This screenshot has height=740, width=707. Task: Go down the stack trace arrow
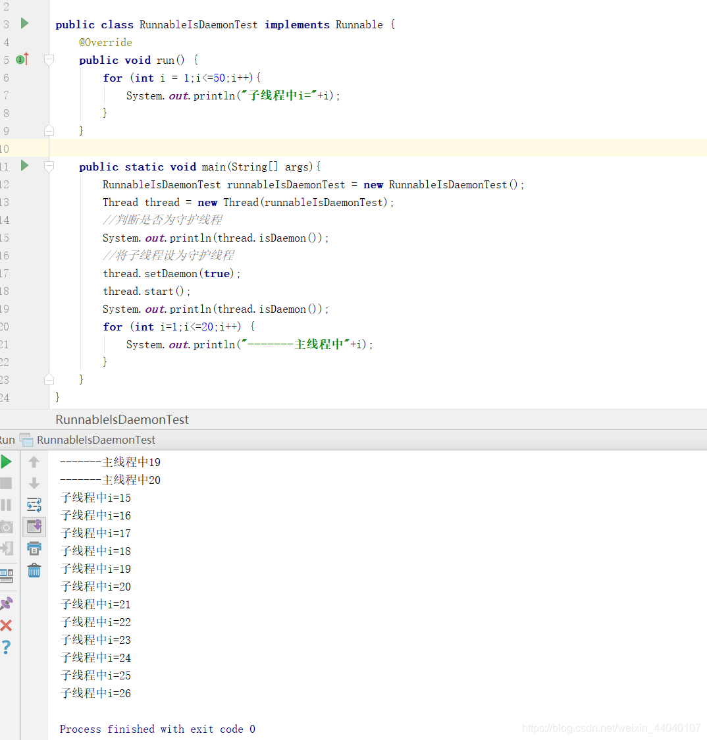coord(34,483)
